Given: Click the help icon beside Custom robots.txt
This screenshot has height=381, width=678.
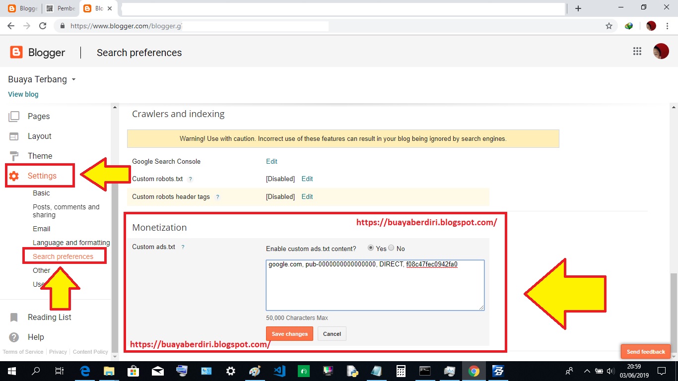Looking at the screenshot, I should 191,179.
